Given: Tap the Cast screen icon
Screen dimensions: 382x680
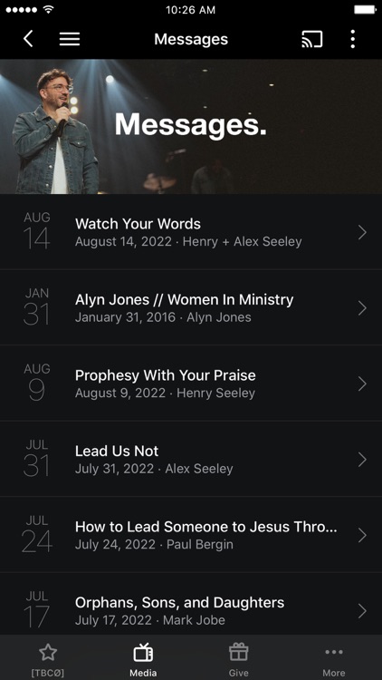Looking at the screenshot, I should (x=311, y=40).
